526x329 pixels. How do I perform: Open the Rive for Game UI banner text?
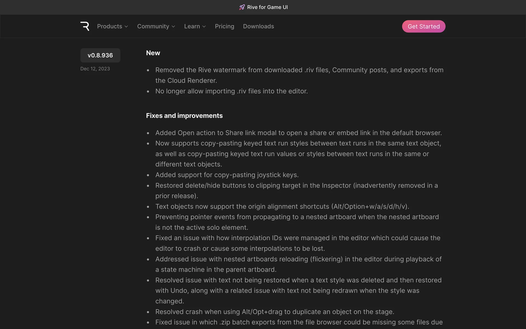pos(267,7)
